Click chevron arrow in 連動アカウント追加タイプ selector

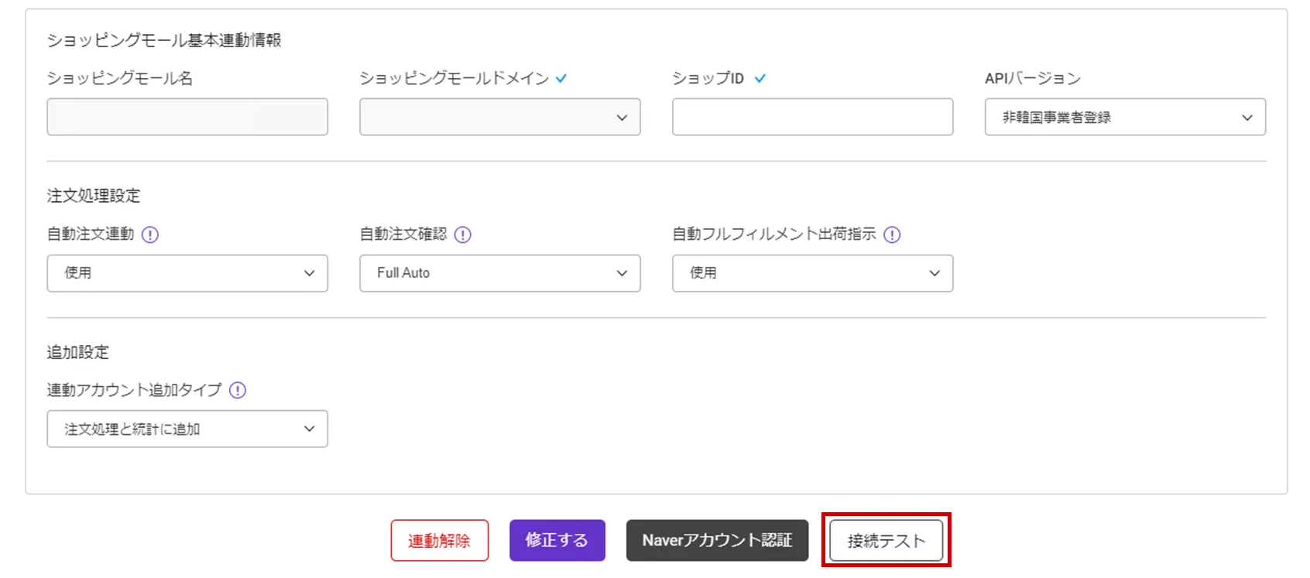[310, 429]
